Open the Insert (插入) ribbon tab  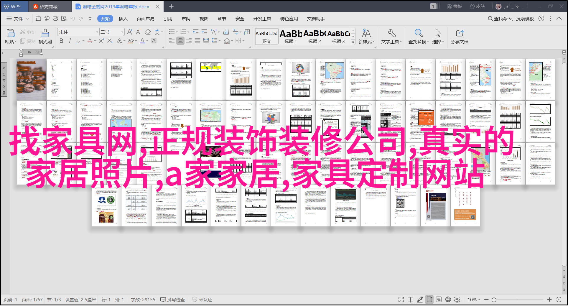point(123,19)
